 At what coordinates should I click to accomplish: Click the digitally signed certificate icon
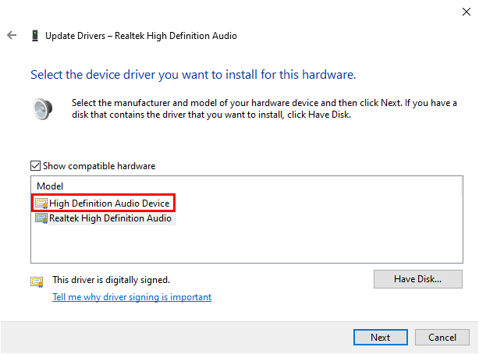[x=37, y=281]
